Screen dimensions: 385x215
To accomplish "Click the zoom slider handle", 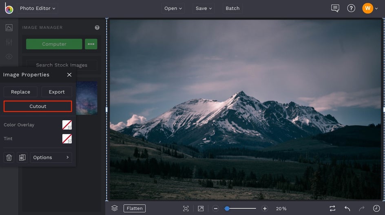I will [x=227, y=208].
